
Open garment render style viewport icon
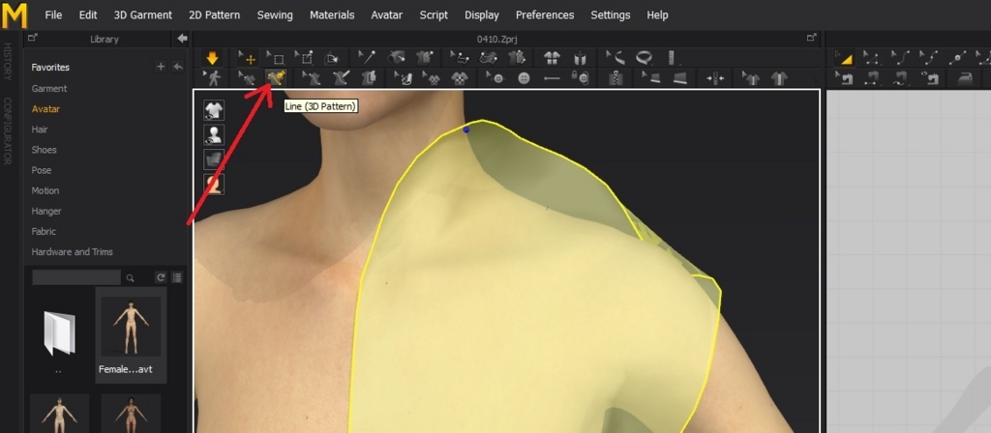point(214,159)
